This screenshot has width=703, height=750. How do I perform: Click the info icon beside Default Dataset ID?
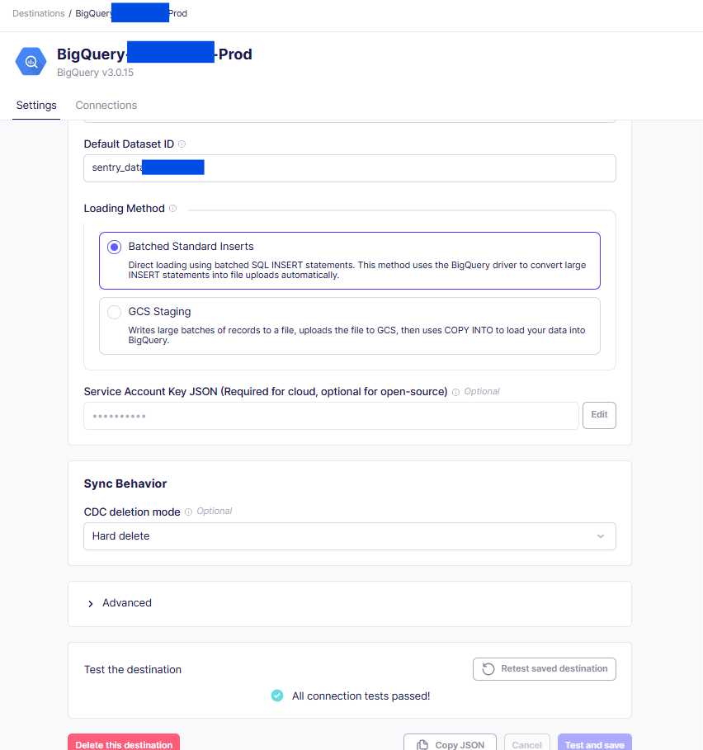(x=181, y=144)
